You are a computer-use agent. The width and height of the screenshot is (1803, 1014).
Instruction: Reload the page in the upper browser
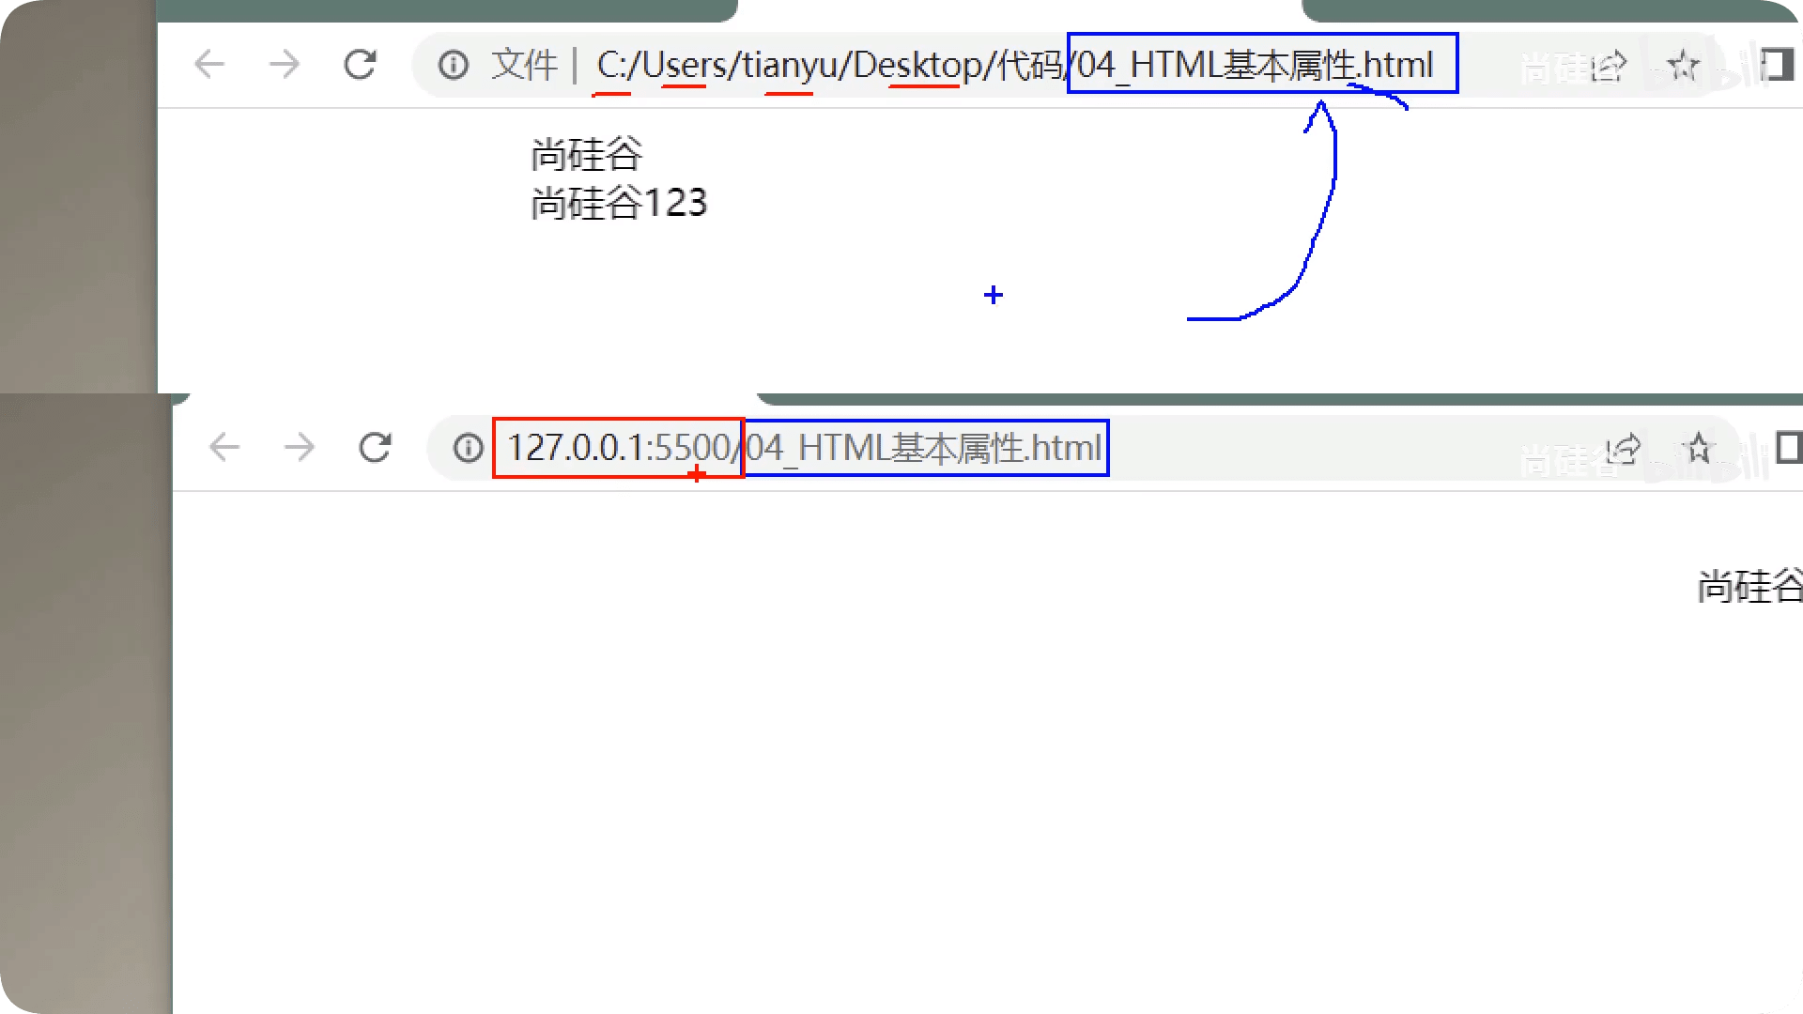tap(360, 65)
